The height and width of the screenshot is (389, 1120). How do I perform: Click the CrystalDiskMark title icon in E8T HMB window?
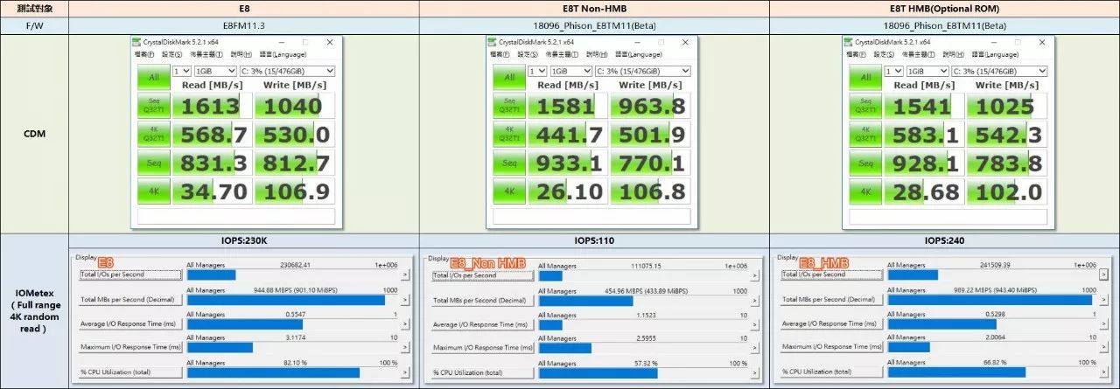849,41
